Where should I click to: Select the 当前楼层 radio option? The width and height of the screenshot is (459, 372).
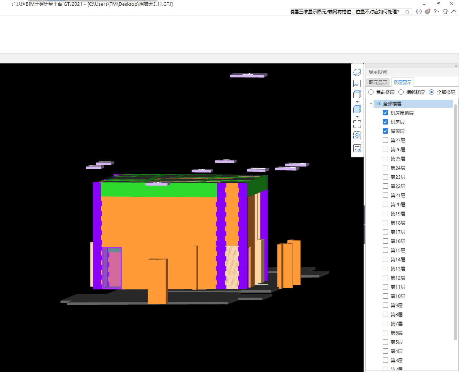pos(371,92)
